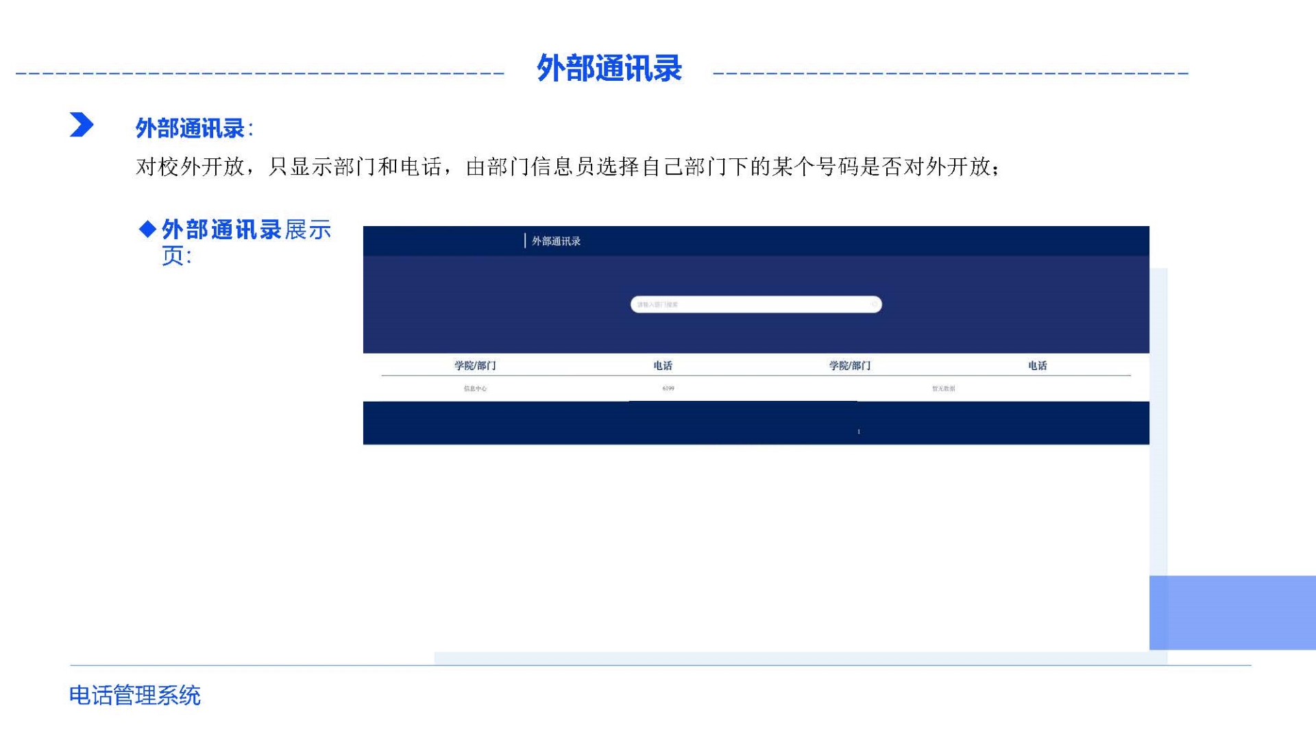Screen dimensions: 1316x740
Task: Click the blue diamond bullet beside 外部通讯录展示页
Action: [147, 229]
